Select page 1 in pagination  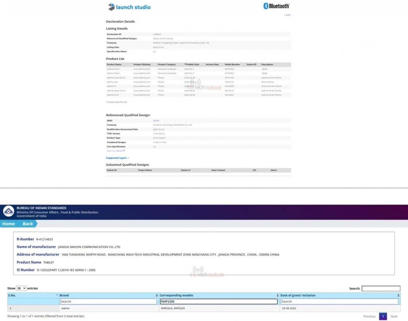383,316
